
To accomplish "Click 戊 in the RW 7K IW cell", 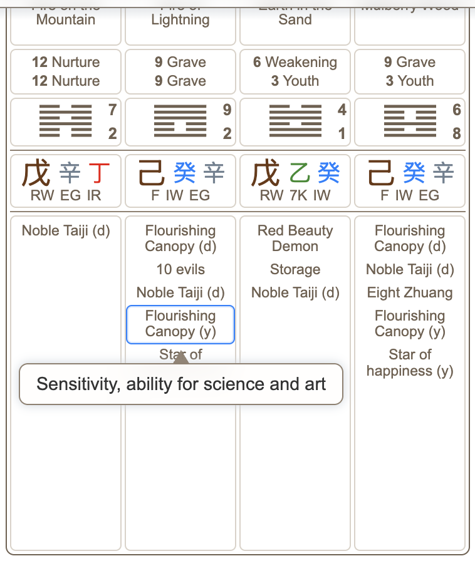I will 265,173.
